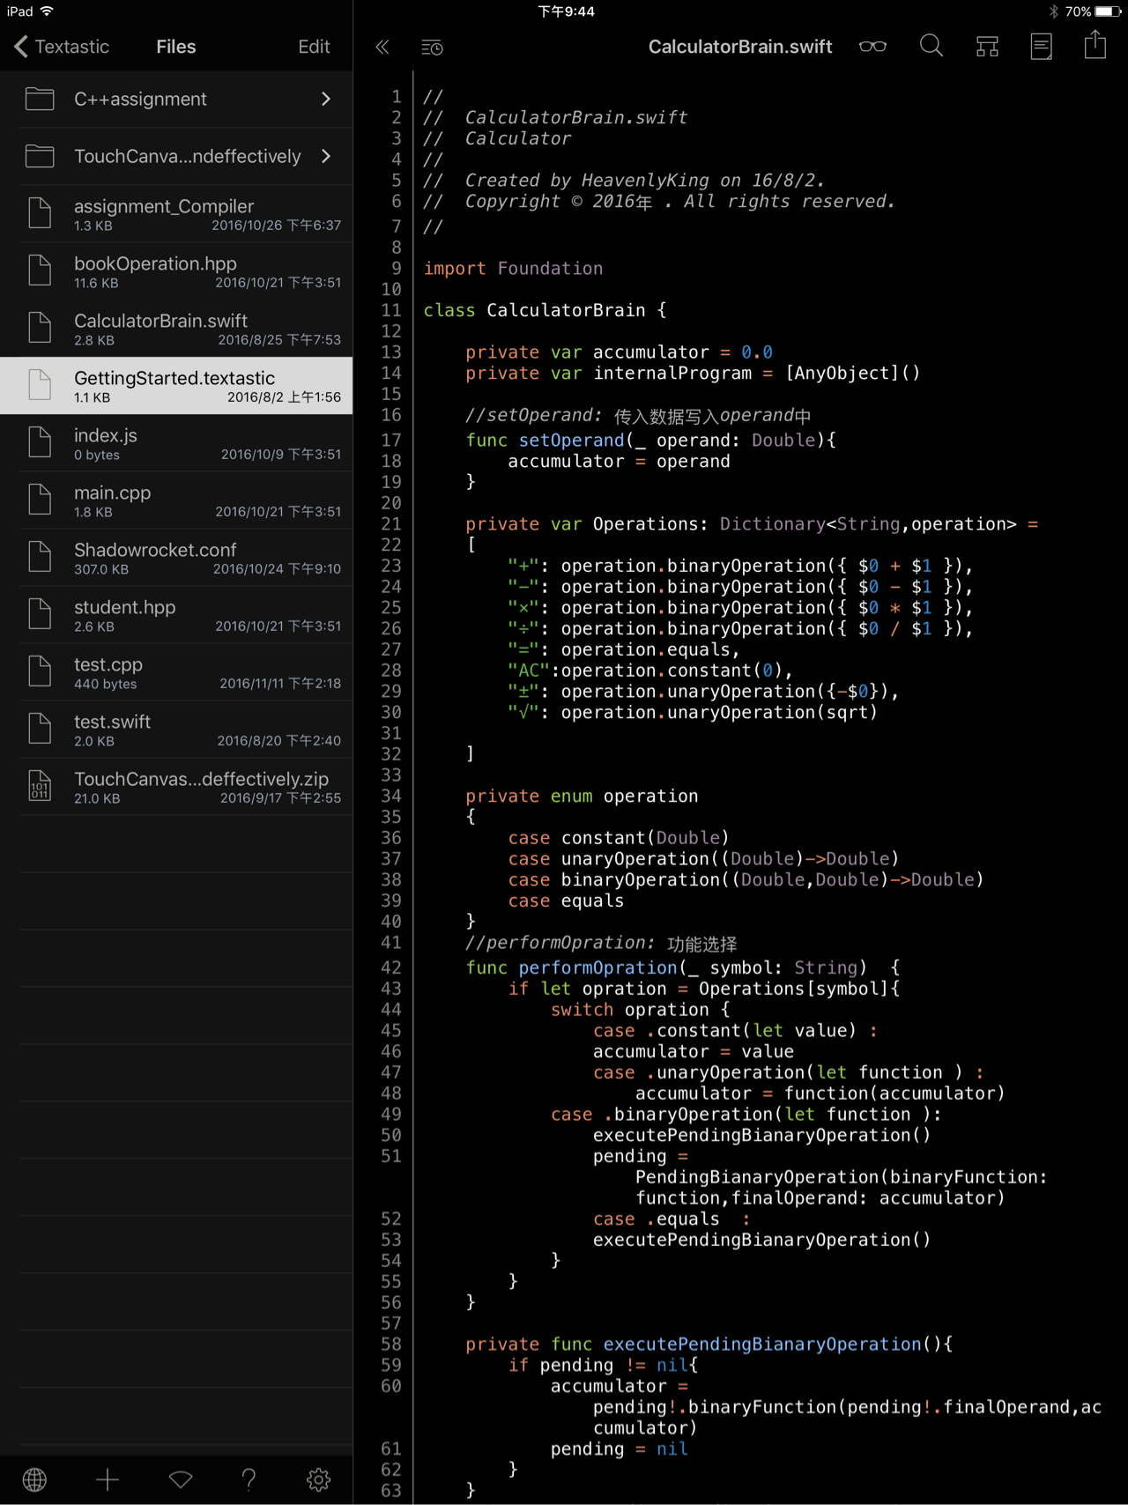This screenshot has width=1128, height=1505.
Task: Expand the C++assignment folder chevron
Action: click(326, 99)
